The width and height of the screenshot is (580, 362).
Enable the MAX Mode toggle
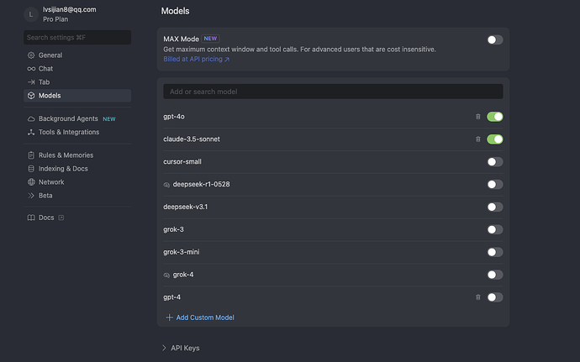(x=495, y=39)
